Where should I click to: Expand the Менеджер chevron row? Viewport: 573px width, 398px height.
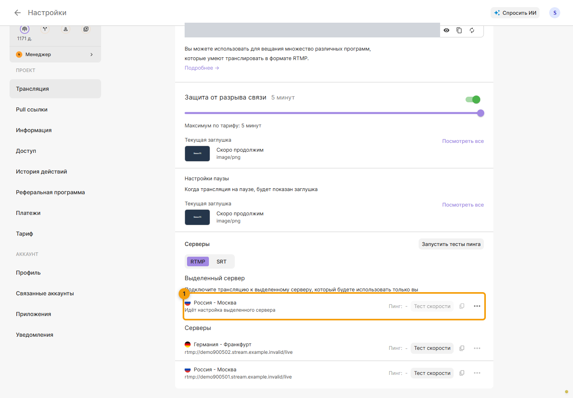pyautogui.click(x=55, y=55)
